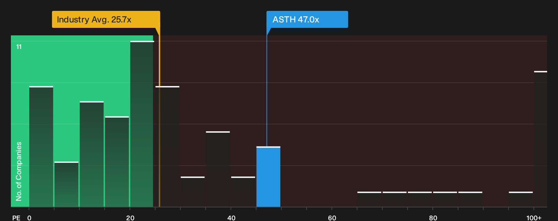Click the short bar for PE 5-10
This screenshot has width=558, height=221.
(x=66, y=184)
